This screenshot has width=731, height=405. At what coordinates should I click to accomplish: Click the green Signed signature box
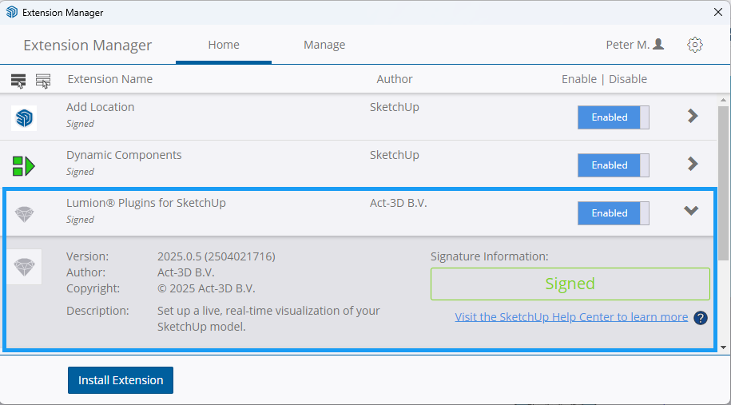(x=570, y=284)
